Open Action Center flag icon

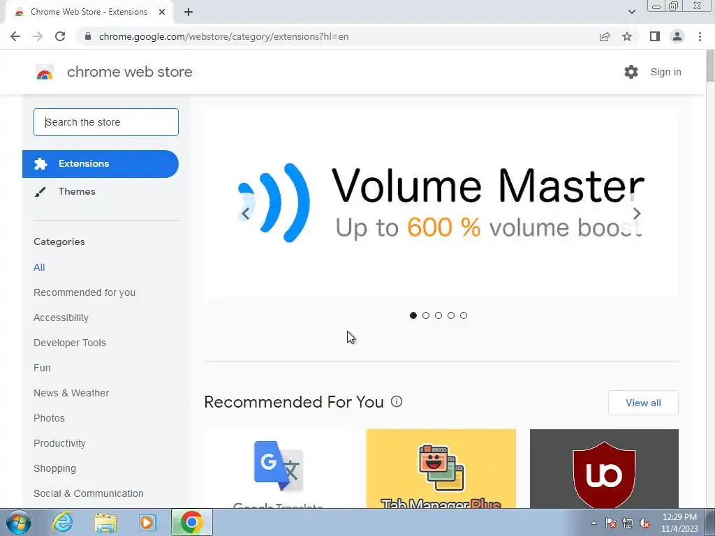611,523
